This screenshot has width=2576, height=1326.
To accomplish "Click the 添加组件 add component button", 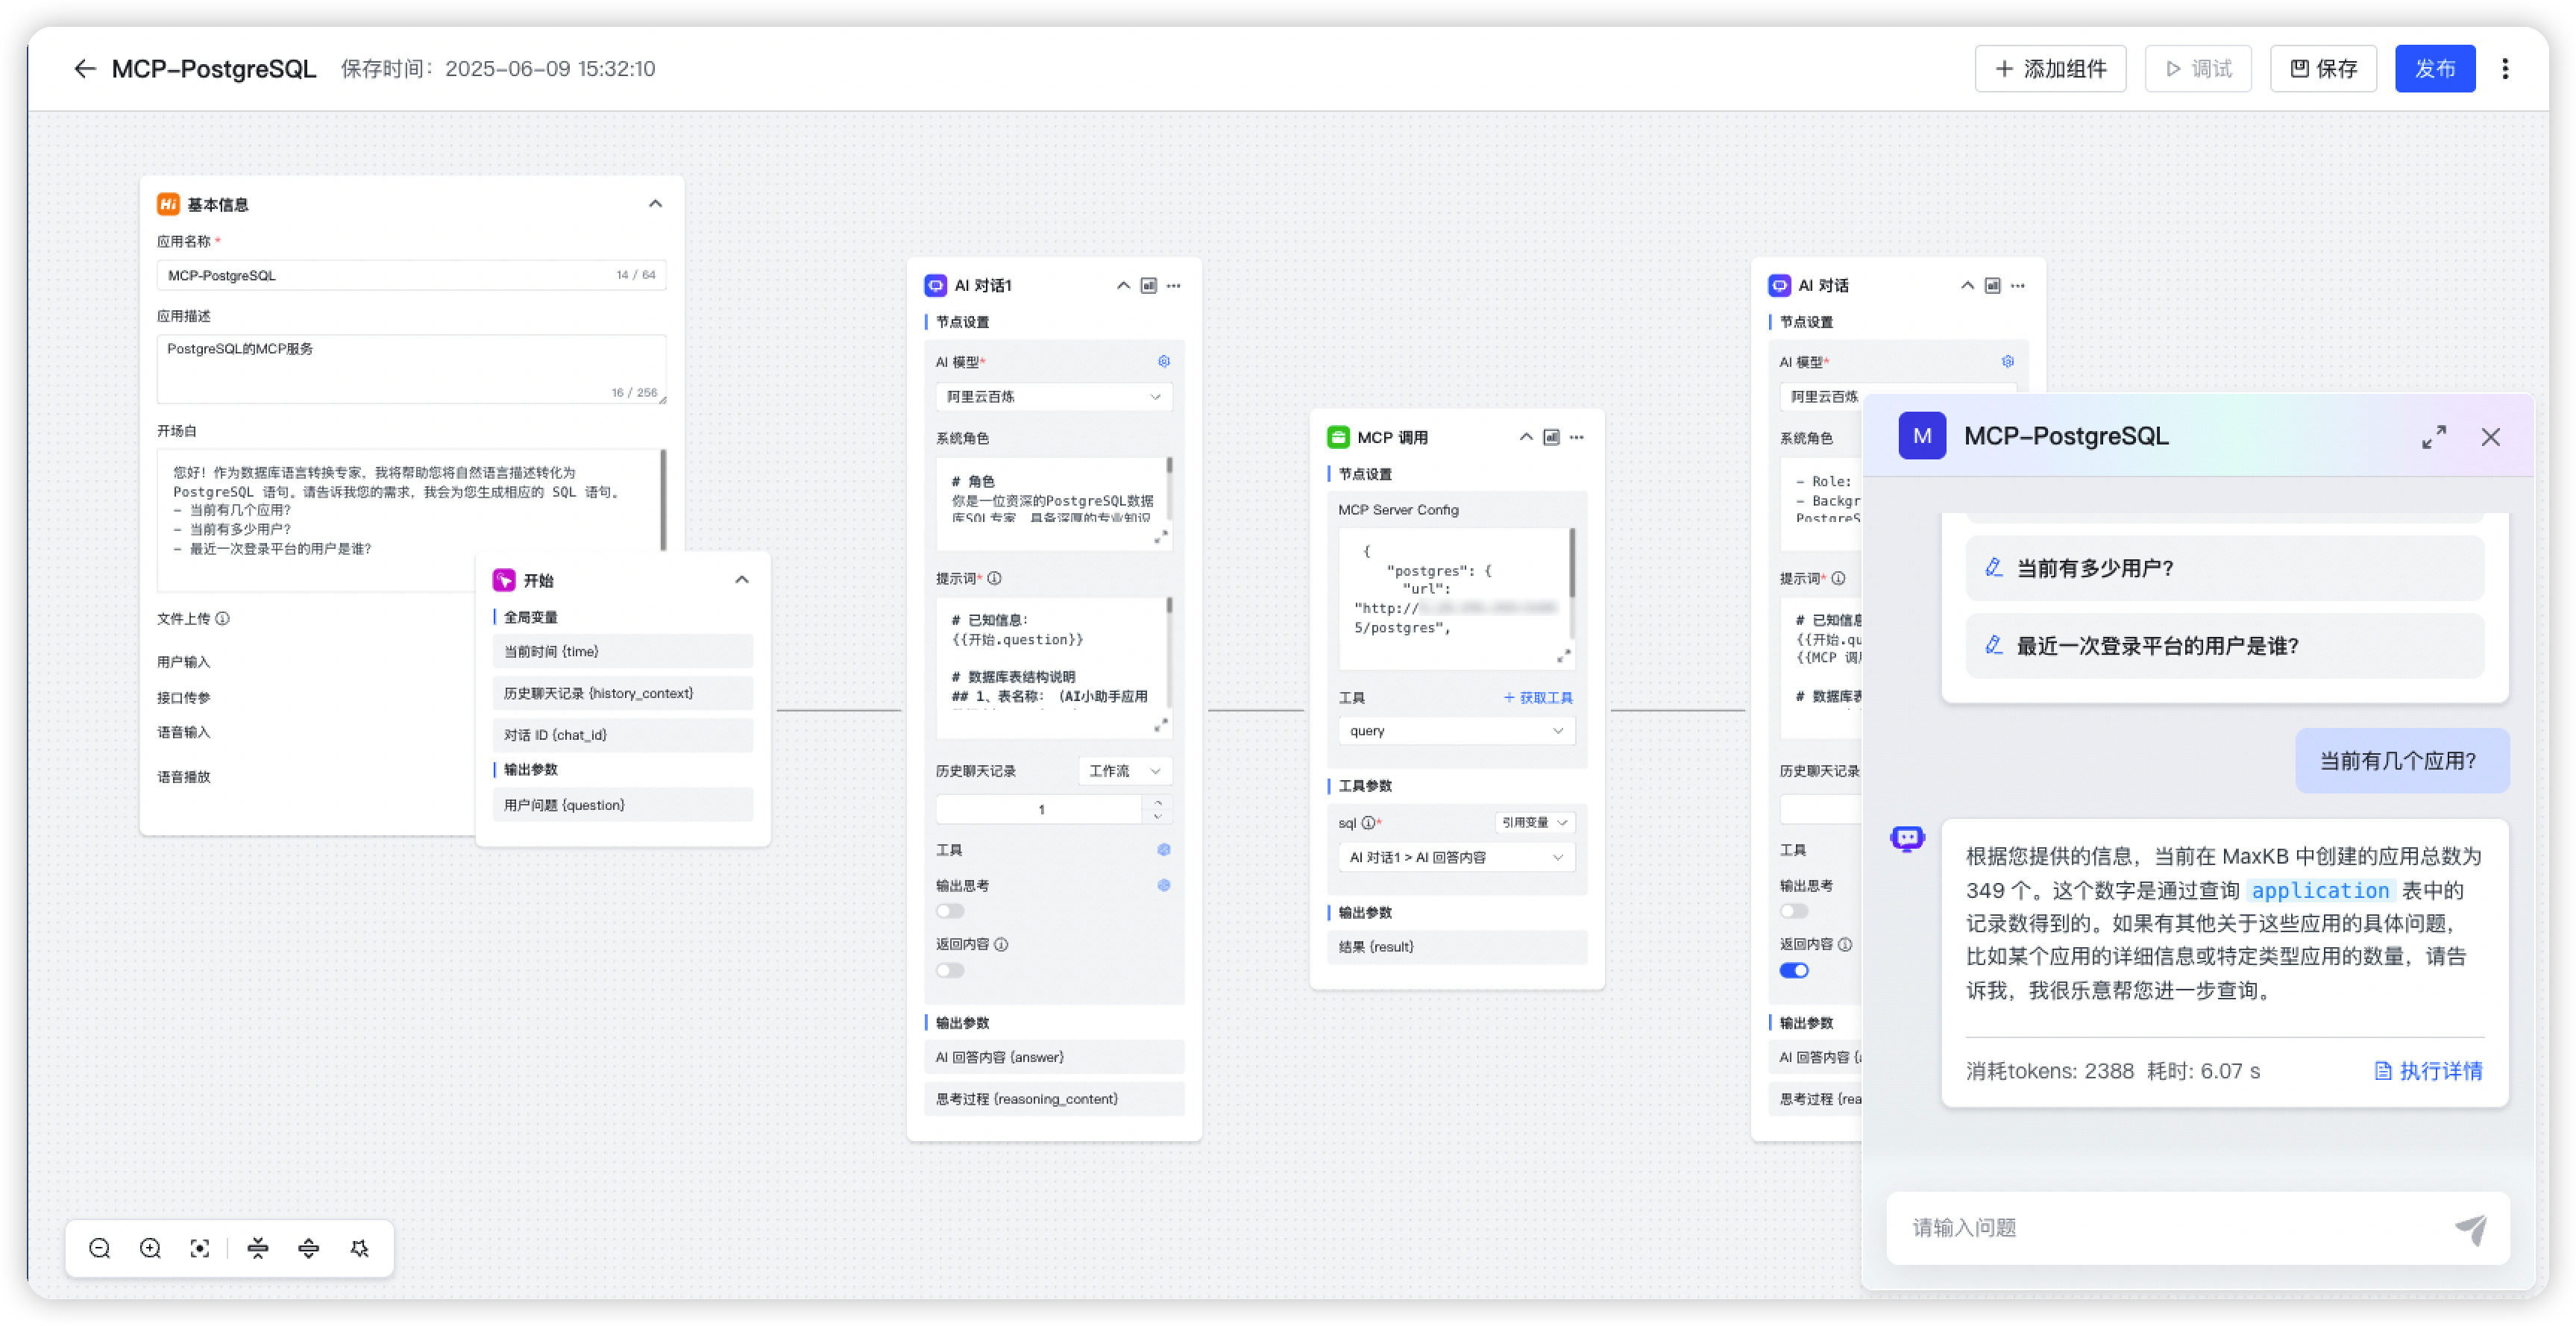I will [x=2050, y=69].
